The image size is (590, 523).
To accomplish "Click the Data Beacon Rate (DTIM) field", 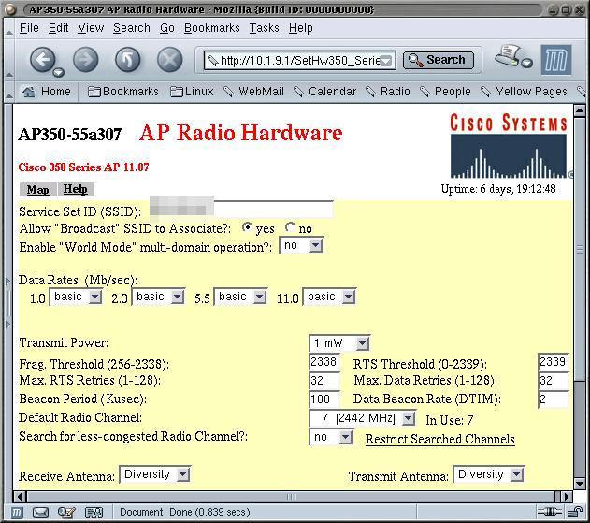I will 554,400.
